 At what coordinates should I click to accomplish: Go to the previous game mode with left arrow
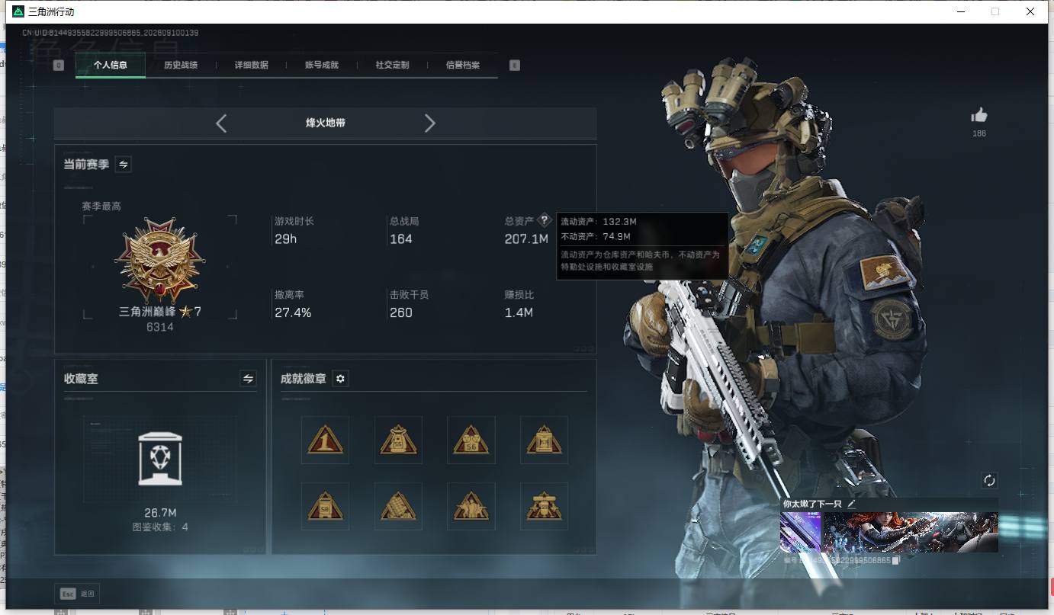coord(221,123)
